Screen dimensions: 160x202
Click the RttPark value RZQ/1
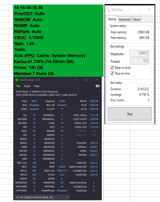[x=94, y=155]
